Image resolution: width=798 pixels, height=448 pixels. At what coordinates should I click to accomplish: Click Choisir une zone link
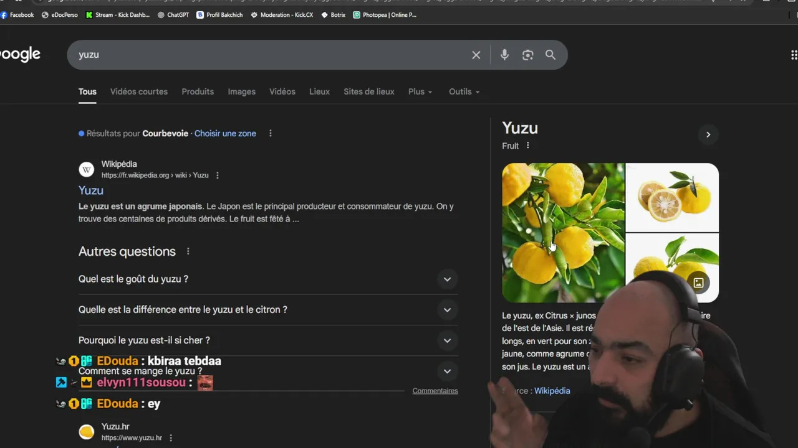point(225,133)
